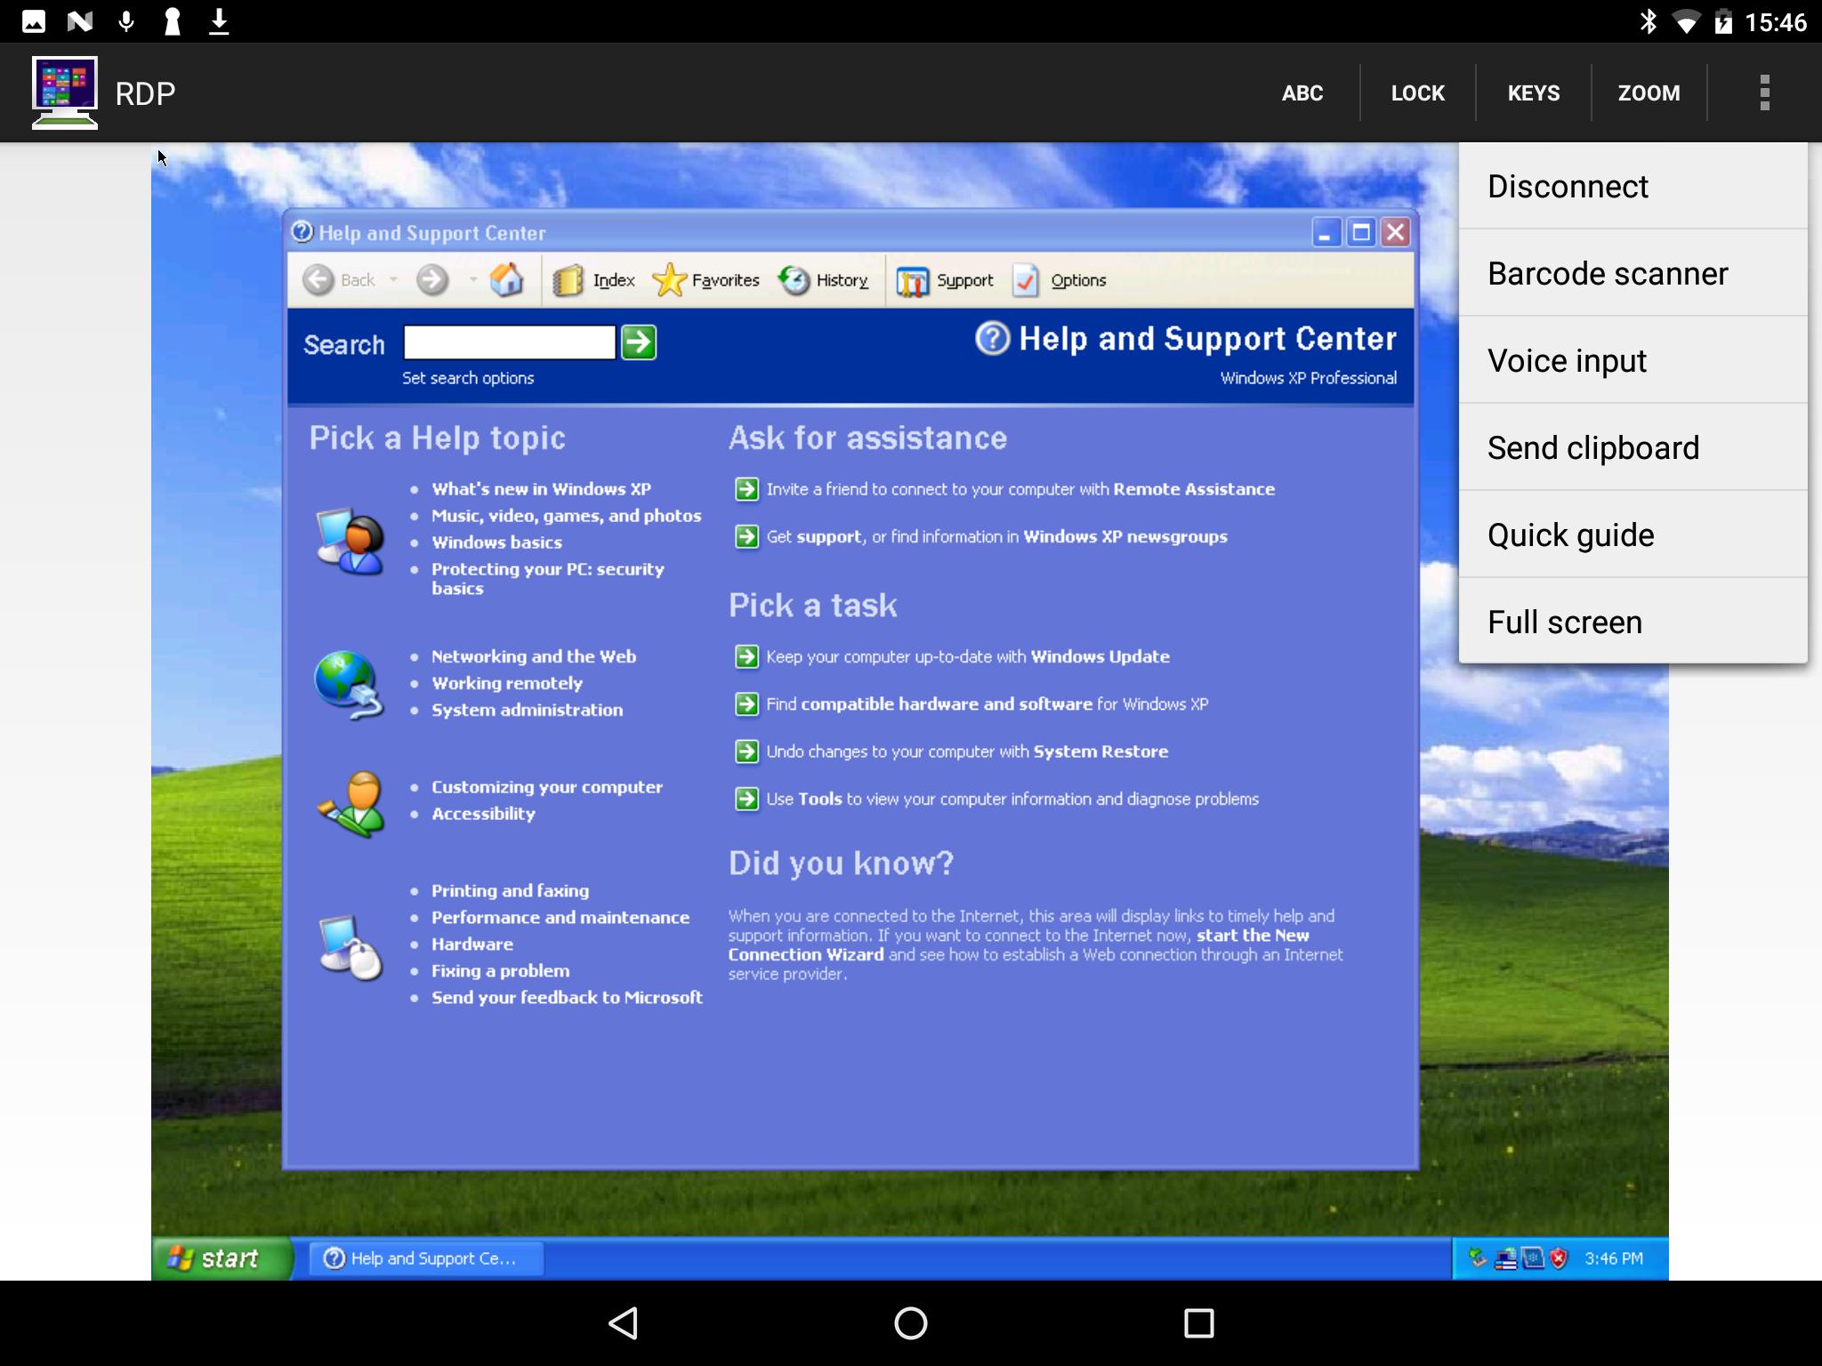Open Printing and faxing topic
The height and width of the screenshot is (1366, 1822).
[x=510, y=891]
